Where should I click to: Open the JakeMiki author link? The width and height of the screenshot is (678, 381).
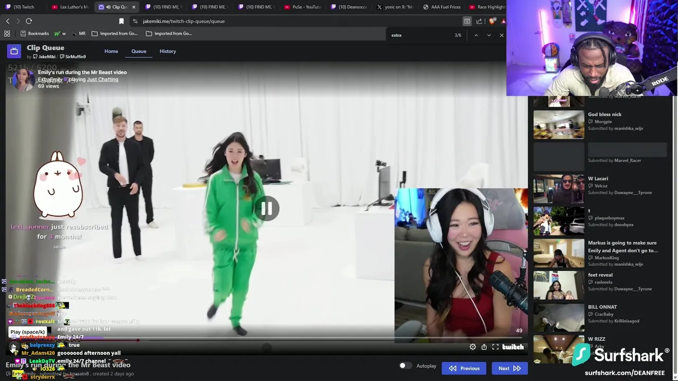(43, 57)
